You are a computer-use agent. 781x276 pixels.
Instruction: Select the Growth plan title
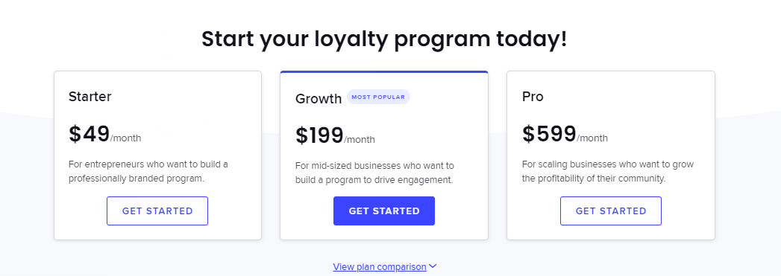319,99
